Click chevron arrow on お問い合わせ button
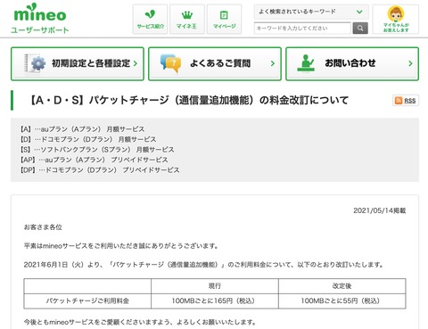The width and height of the screenshot is (428, 329). tap(410, 63)
